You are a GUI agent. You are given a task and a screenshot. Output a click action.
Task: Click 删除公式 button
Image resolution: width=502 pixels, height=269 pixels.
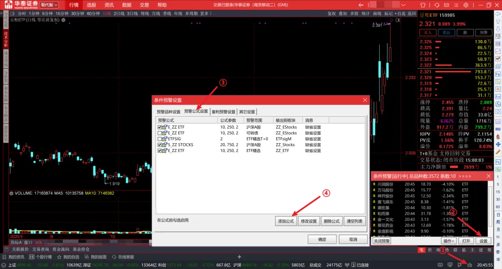pyautogui.click(x=331, y=221)
